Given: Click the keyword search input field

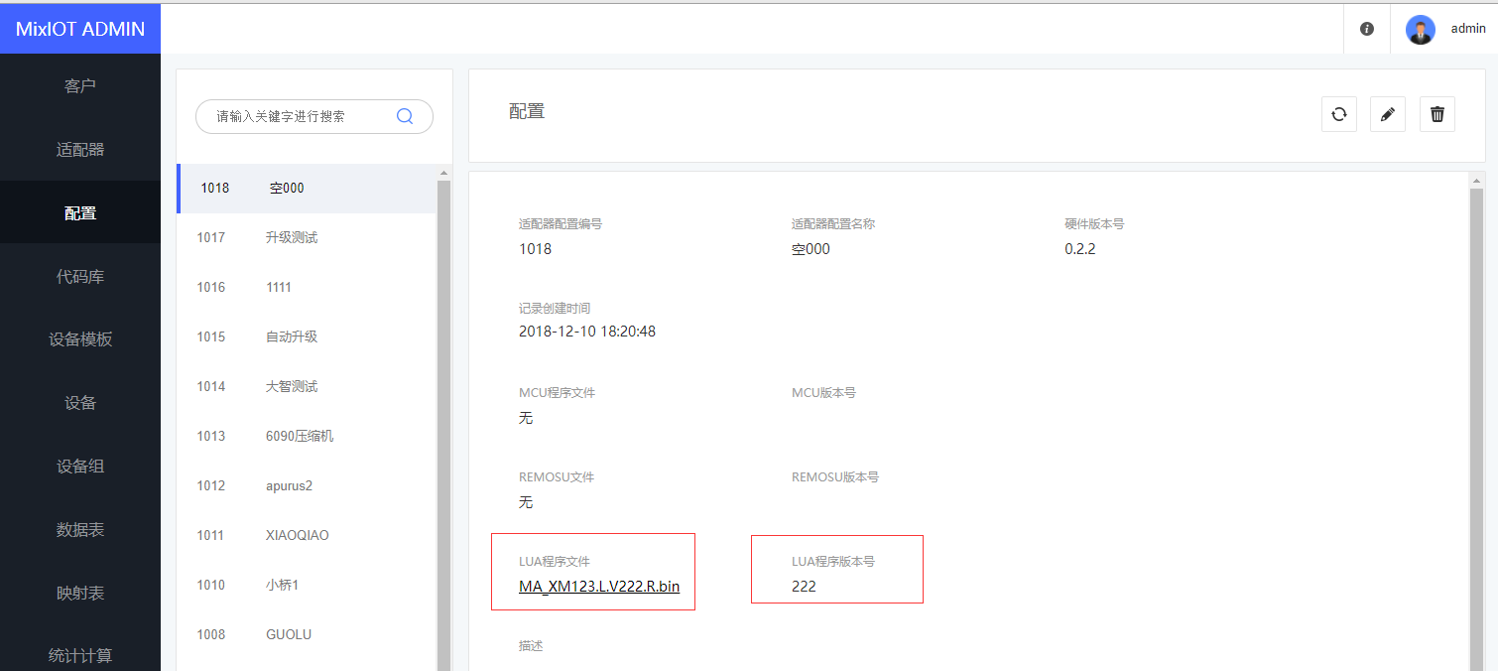Looking at the screenshot, I should coord(298,116).
